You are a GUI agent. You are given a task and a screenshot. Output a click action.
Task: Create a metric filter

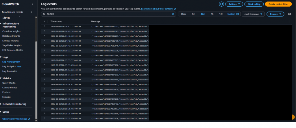click(x=278, y=4)
